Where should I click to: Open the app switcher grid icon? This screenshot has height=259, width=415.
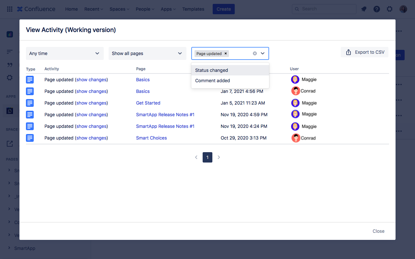(9, 9)
